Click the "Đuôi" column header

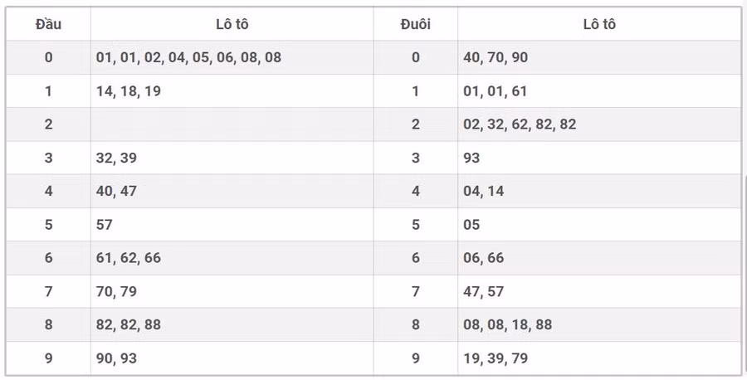[415, 24]
